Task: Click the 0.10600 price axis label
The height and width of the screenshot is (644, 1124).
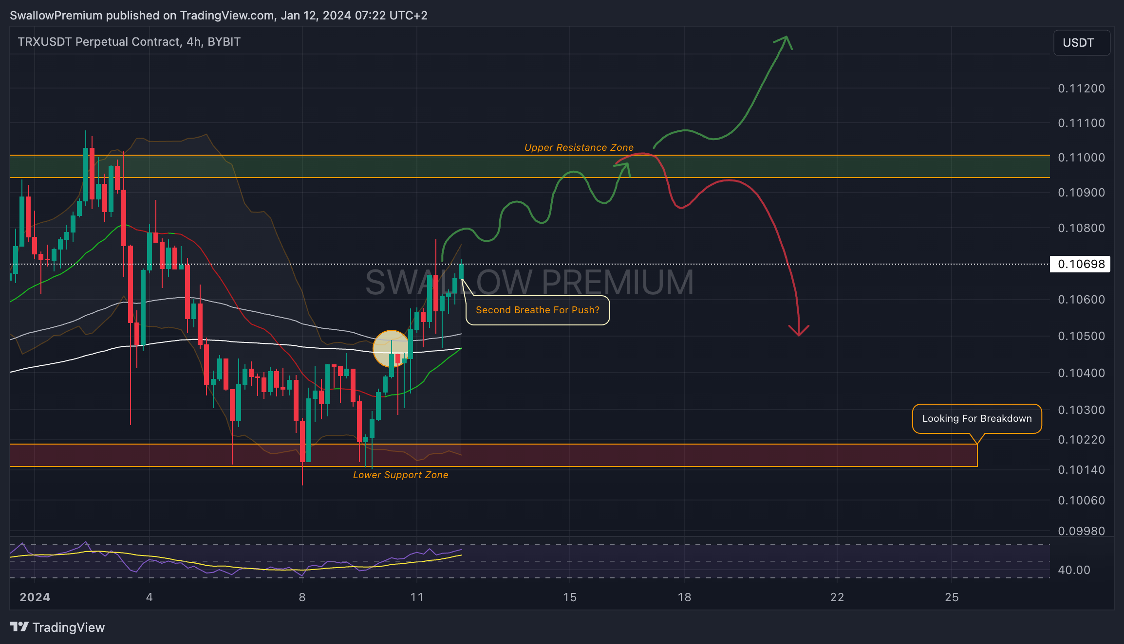Action: click(1081, 300)
